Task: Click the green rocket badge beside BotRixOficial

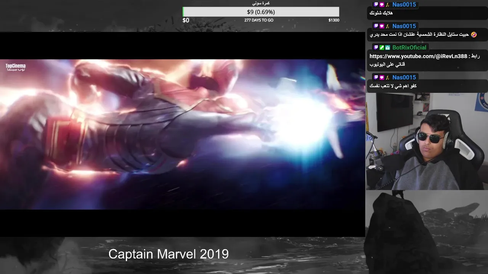Action: (x=382, y=48)
